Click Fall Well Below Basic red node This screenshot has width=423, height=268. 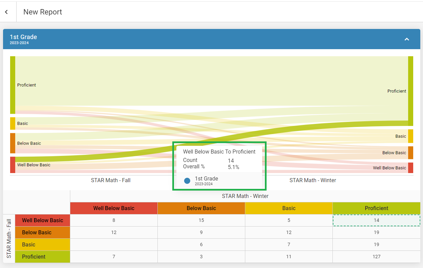coord(13,165)
